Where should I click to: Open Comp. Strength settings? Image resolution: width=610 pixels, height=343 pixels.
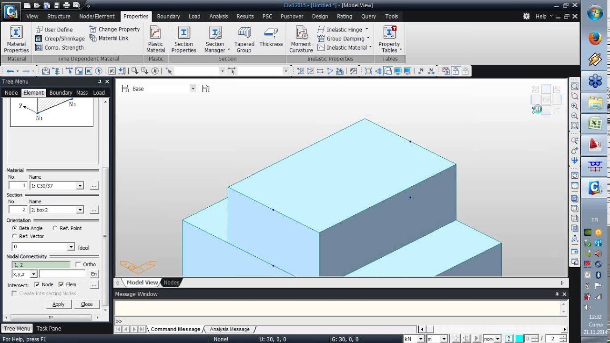point(60,48)
